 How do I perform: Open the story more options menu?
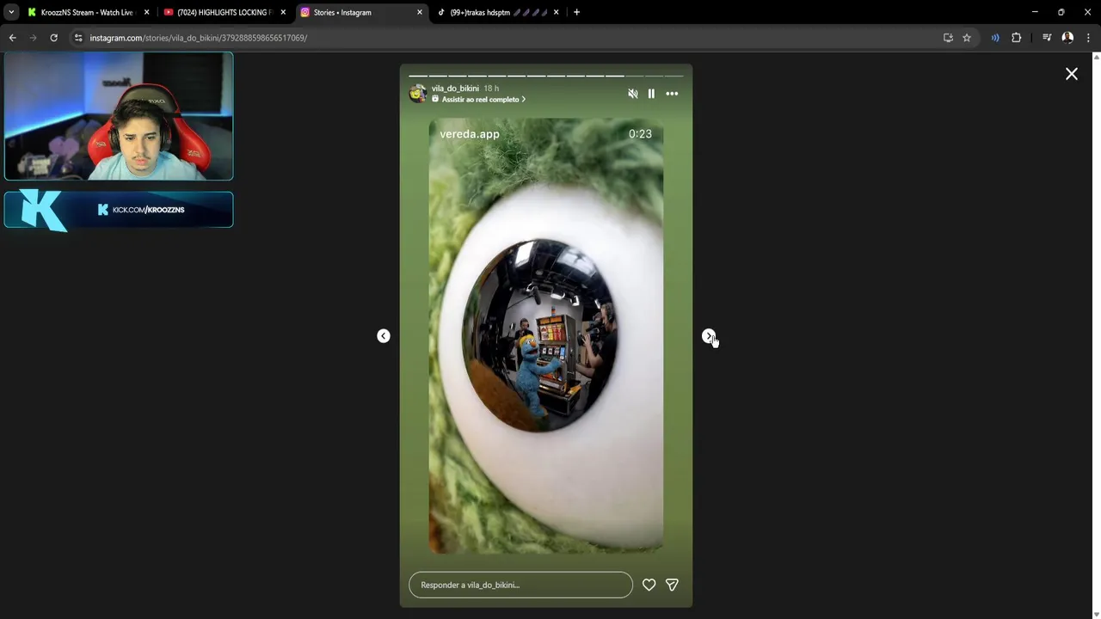pos(672,94)
